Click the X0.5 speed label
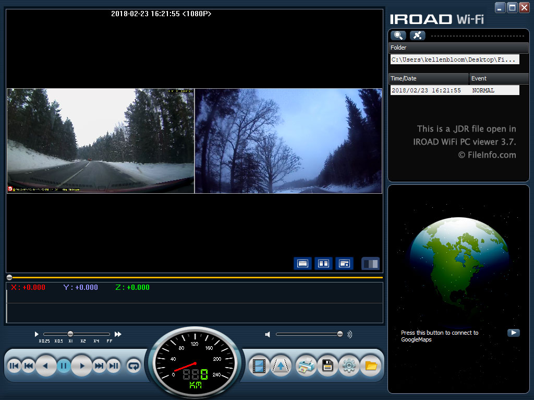 point(58,341)
